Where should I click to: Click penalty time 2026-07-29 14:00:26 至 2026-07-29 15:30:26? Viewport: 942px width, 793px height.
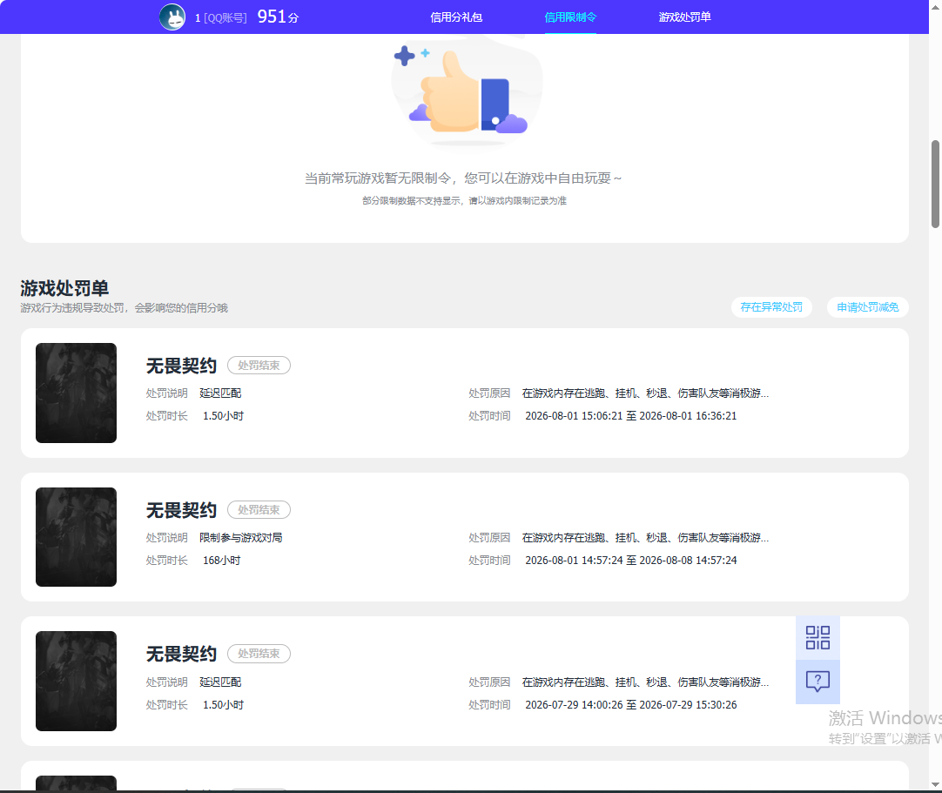click(x=631, y=705)
